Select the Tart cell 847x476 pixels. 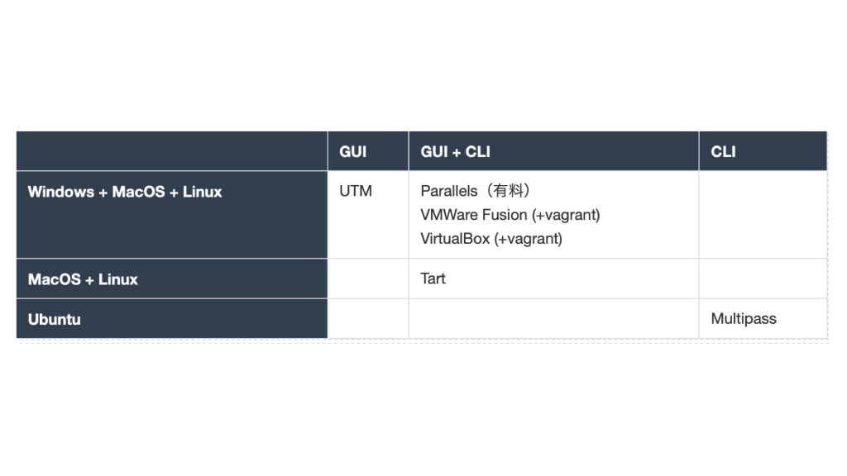[x=433, y=278]
